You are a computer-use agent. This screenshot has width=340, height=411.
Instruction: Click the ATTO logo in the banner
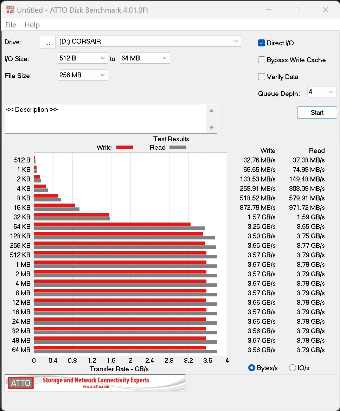coord(20,383)
